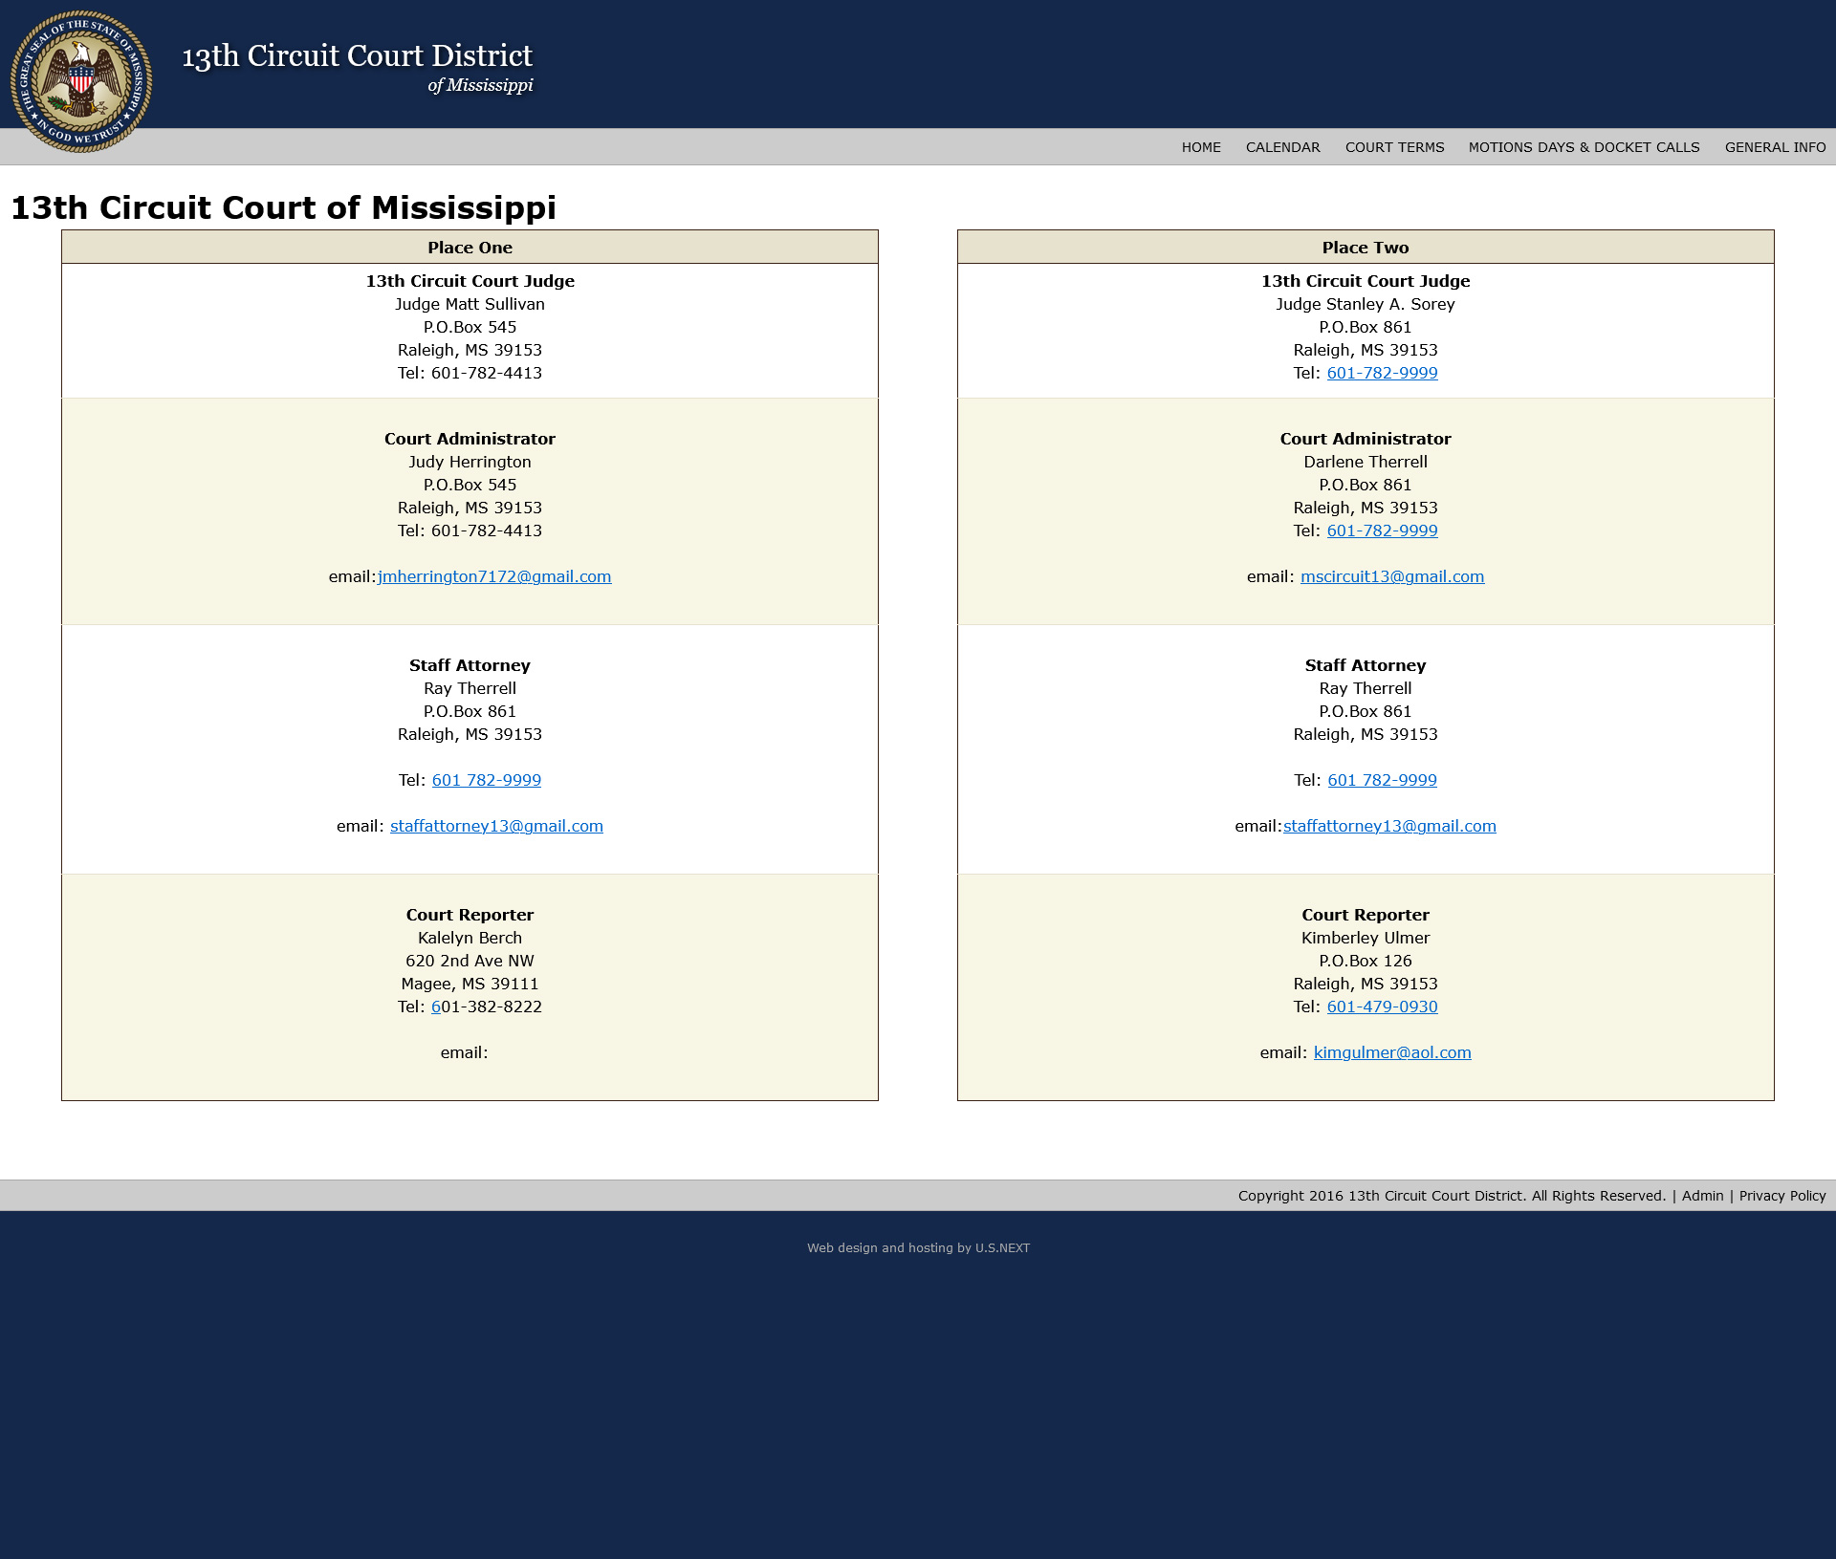Open the HOME menu item
The image size is (1836, 1559).
(1201, 147)
